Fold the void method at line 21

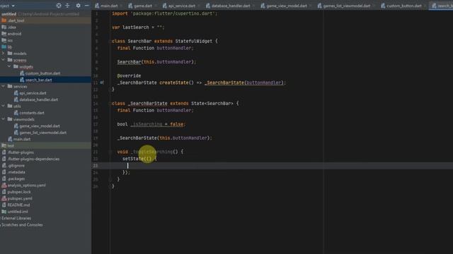[110, 152]
